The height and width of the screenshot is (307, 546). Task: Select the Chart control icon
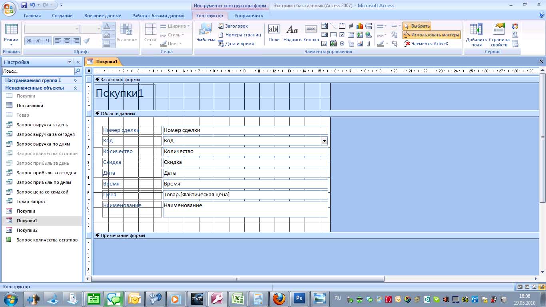coord(360,26)
